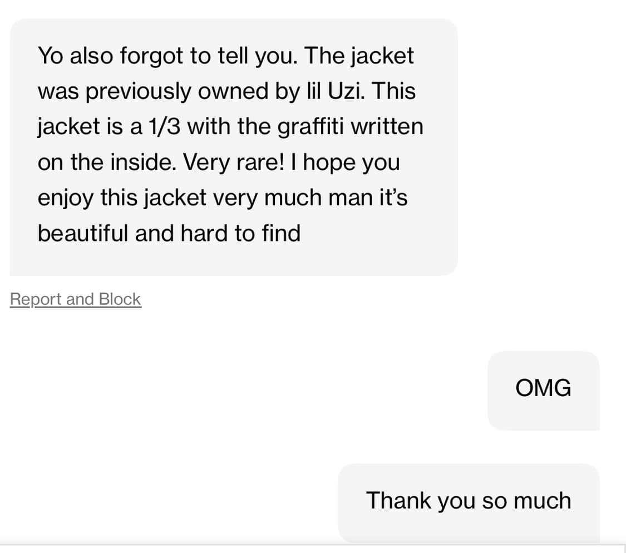This screenshot has width=626, height=553.
Task: Tap the Thank you so much message
Action: point(469,500)
